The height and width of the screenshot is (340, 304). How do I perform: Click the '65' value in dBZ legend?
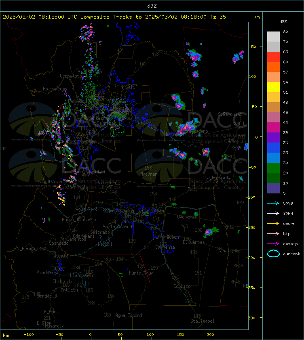[x=285, y=52]
